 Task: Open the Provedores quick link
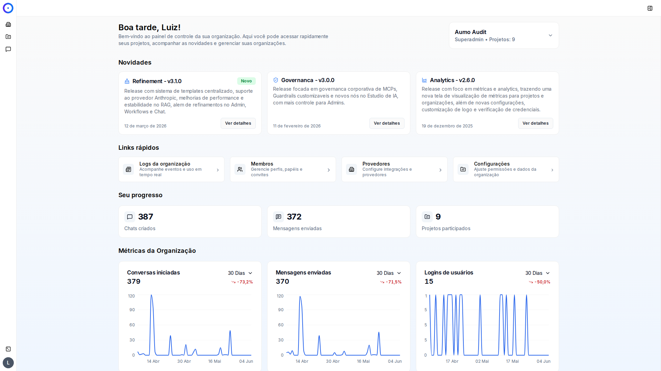click(395, 169)
